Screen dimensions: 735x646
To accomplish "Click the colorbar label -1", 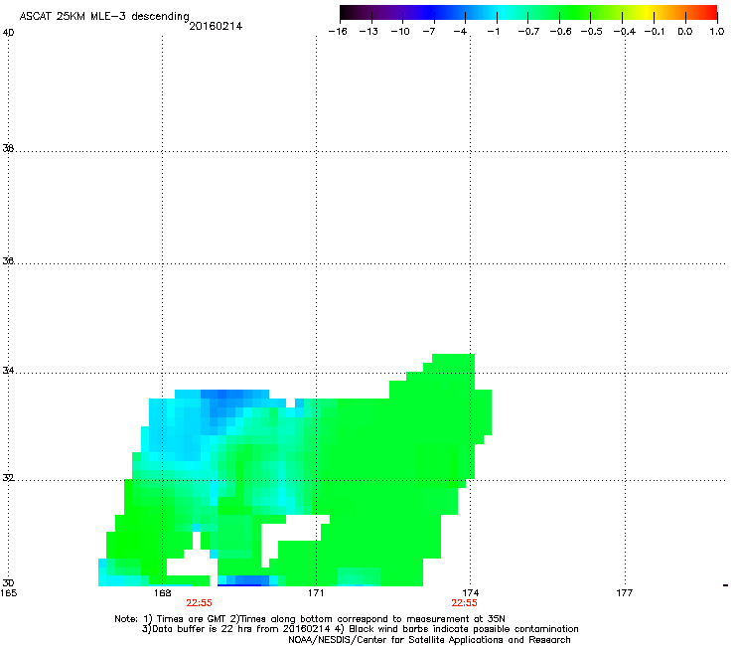I will [493, 32].
